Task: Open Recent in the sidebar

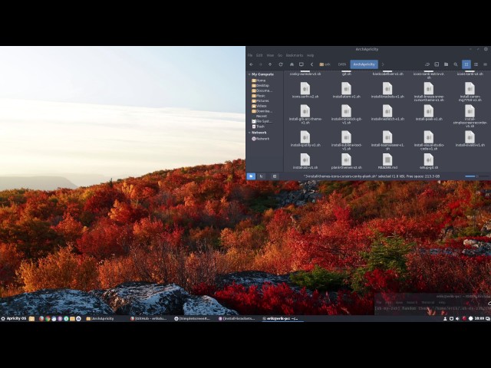Action: point(261,116)
